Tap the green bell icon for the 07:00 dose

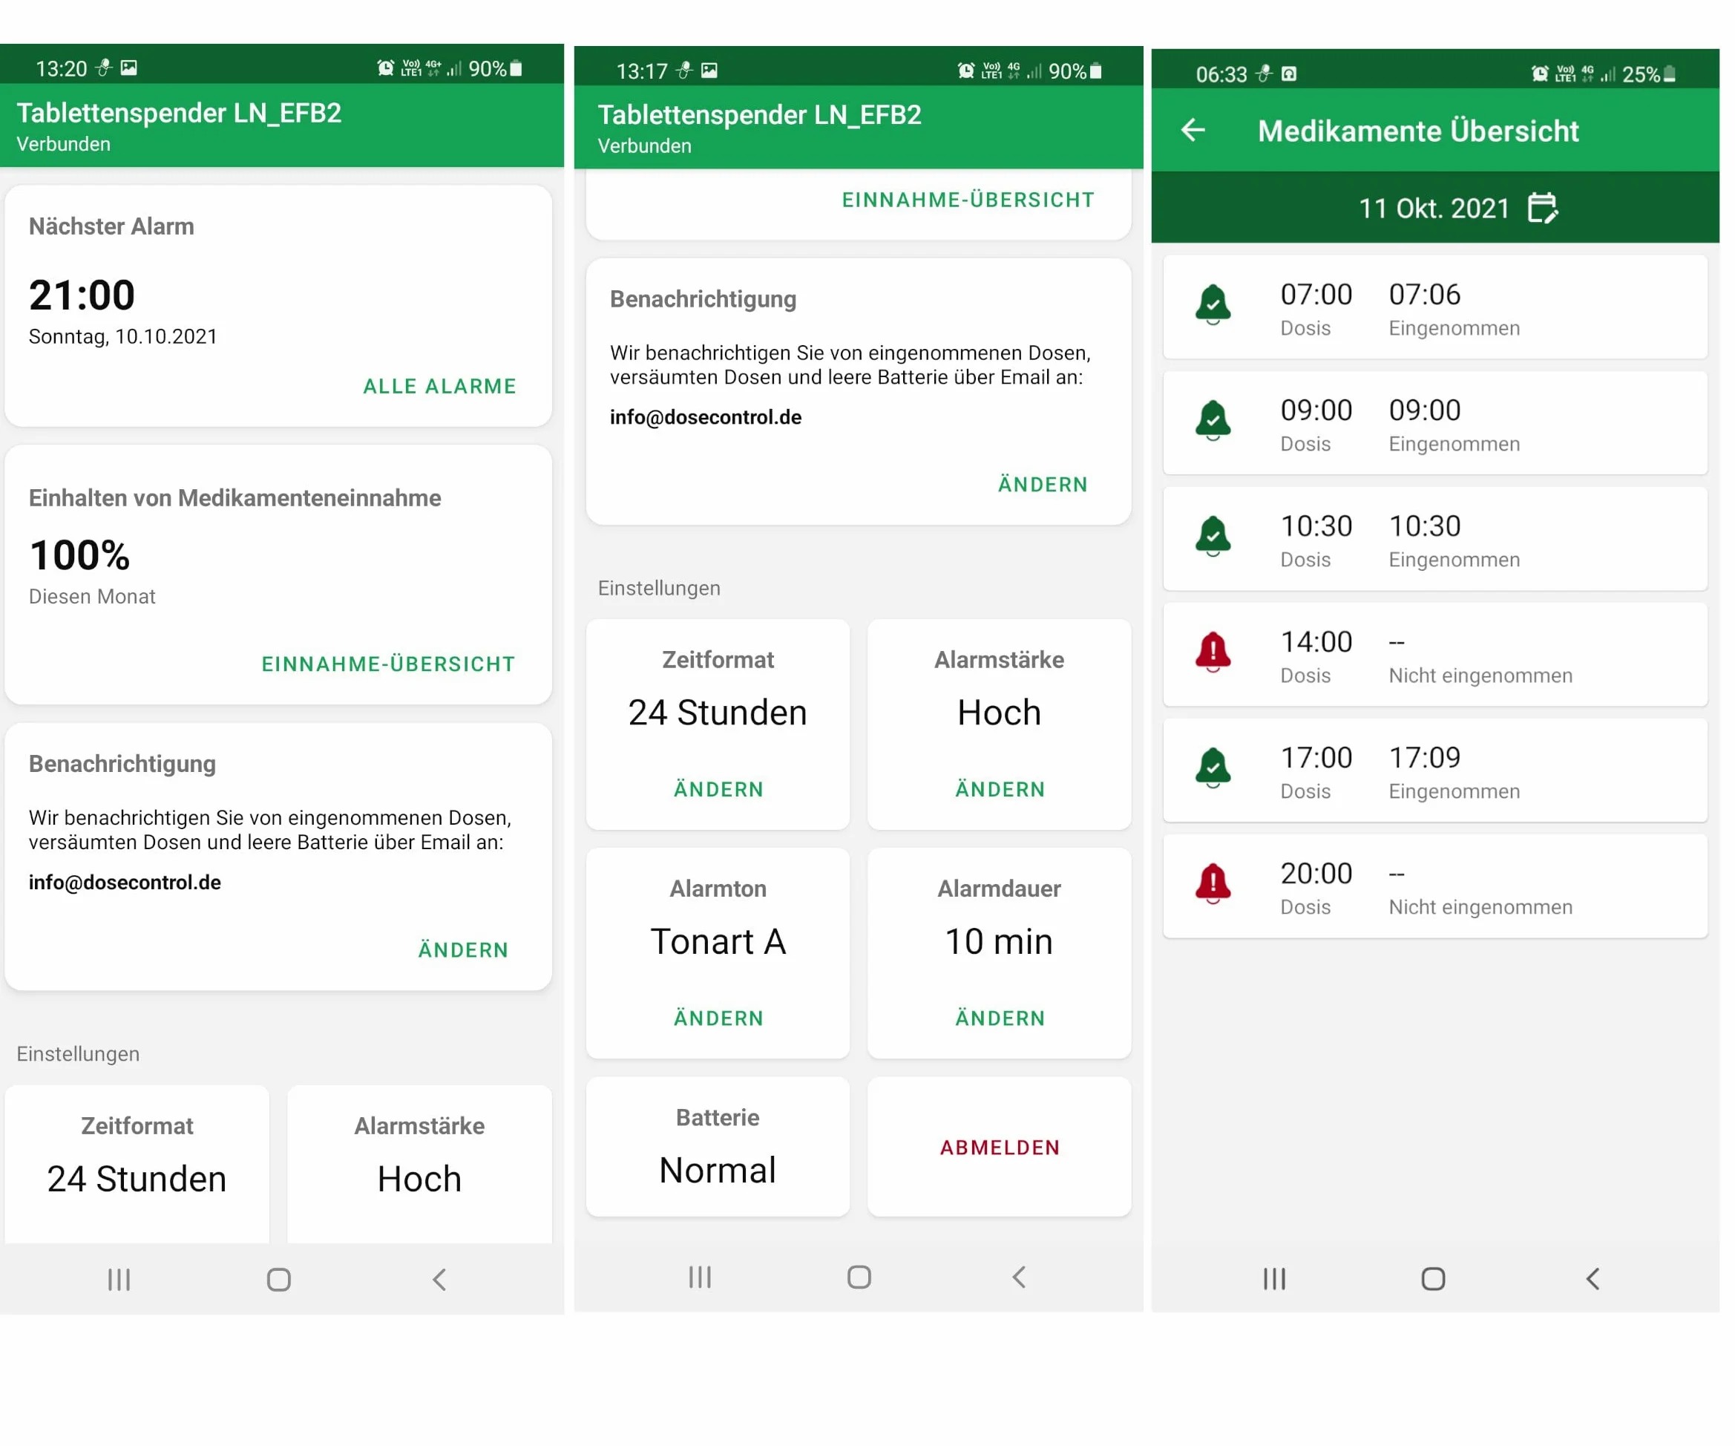pyautogui.click(x=1213, y=305)
